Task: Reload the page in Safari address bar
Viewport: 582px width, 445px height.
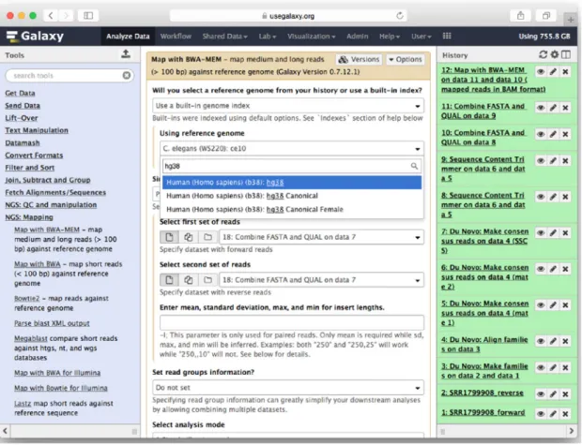Action: point(400,16)
